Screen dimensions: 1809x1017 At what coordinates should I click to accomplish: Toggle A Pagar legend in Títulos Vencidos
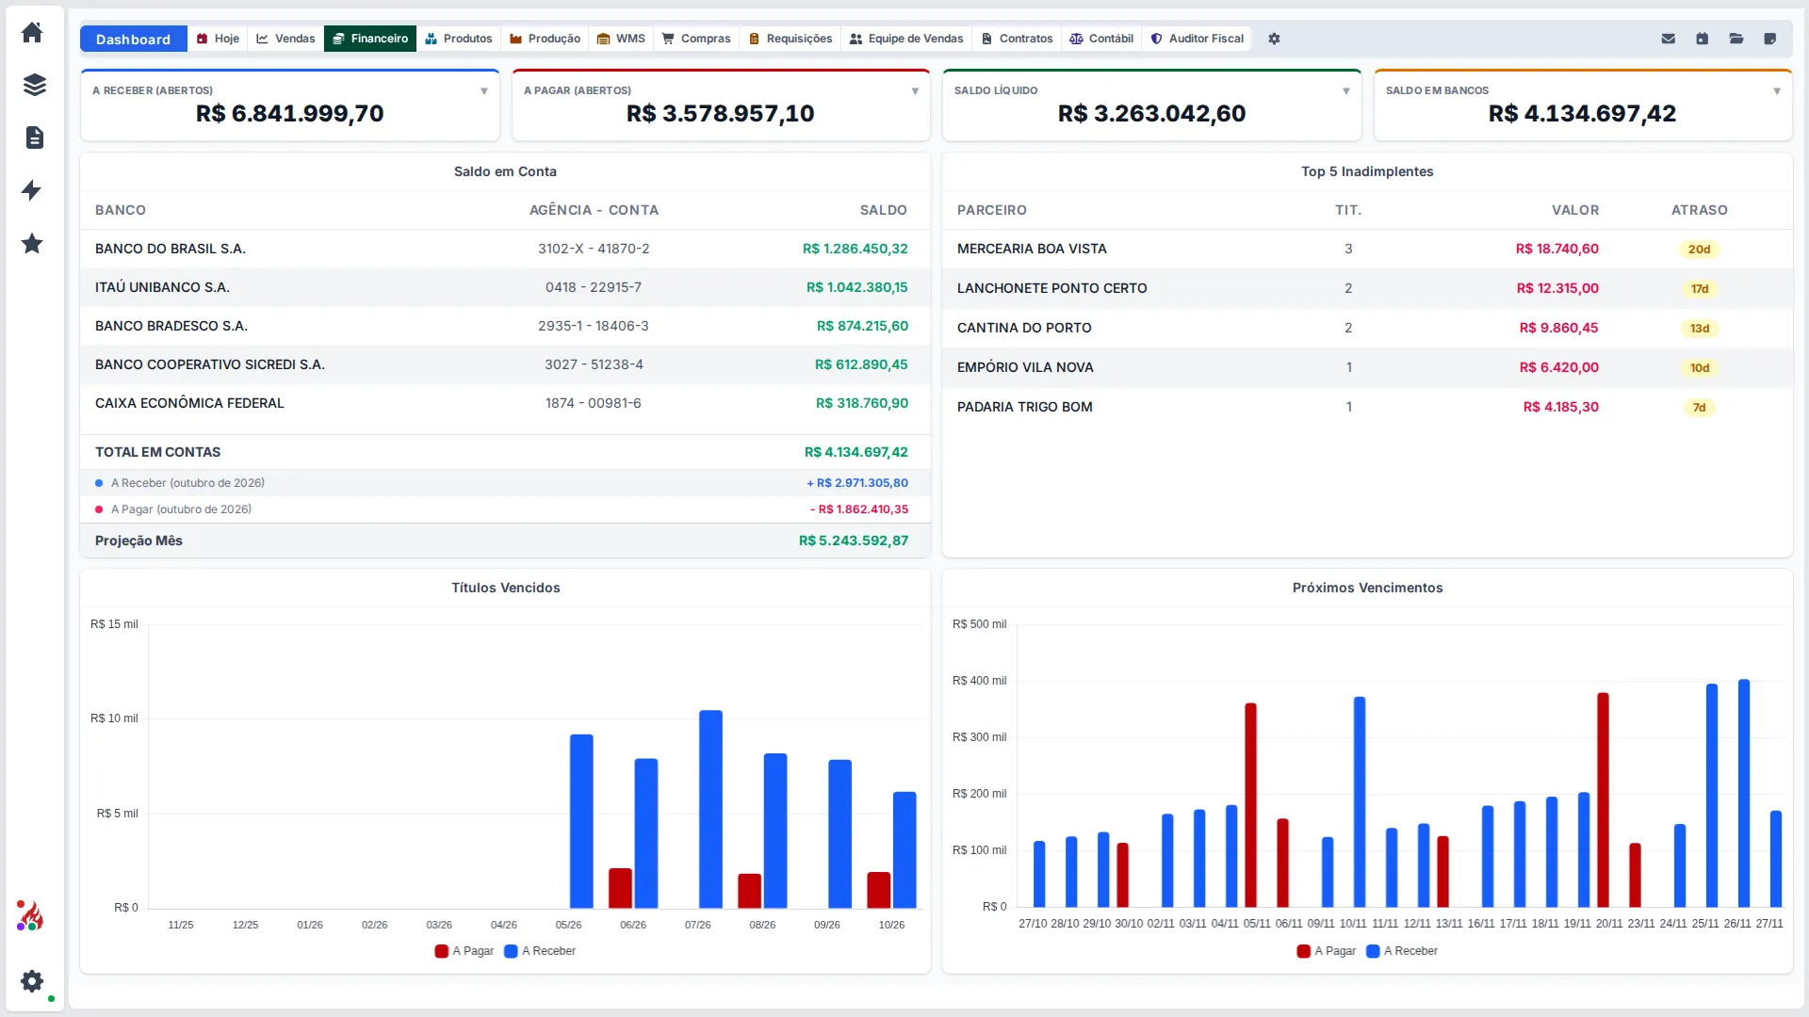464,951
